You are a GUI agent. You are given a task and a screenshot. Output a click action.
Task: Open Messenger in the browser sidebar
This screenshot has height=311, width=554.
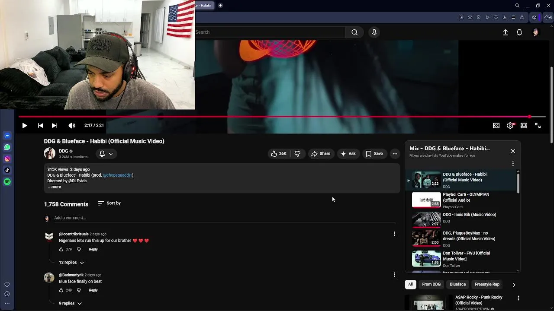[x=7, y=136]
